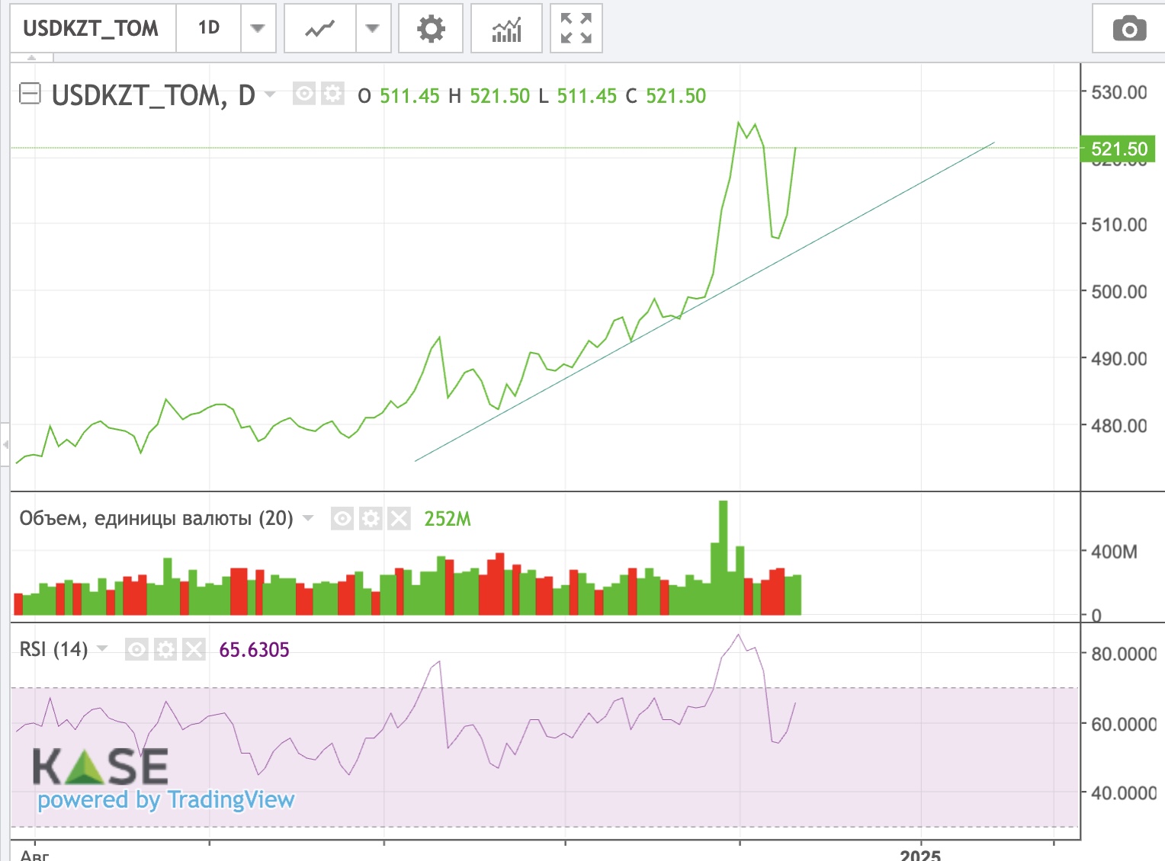Viewport: 1165px width, 861px height.
Task: Click the Объем, единицы валюты (20) title
Action: pos(156,518)
